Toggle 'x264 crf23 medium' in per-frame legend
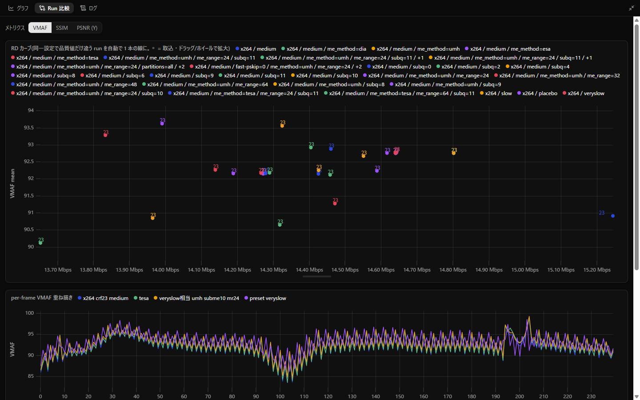Screen dimensions: 640x400 coord(103,298)
